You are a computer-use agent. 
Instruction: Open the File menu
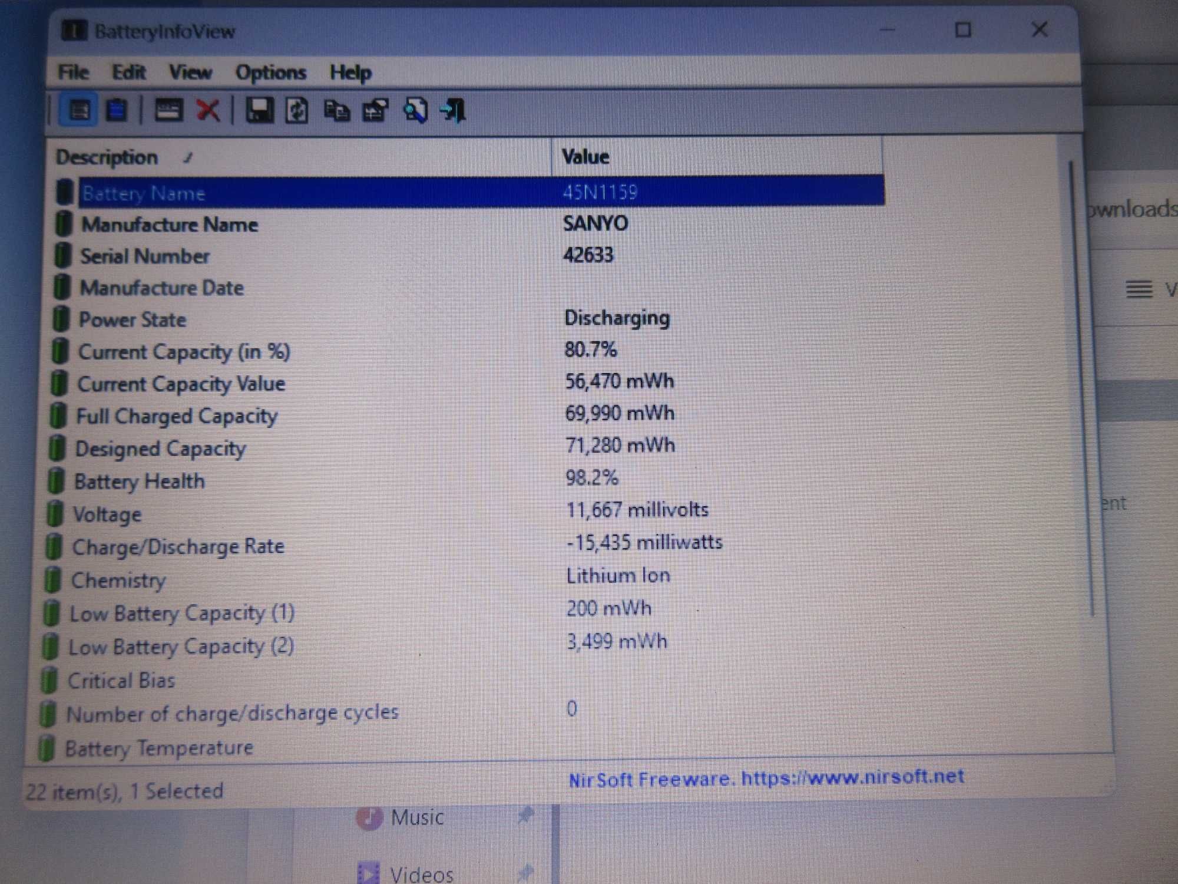74,72
